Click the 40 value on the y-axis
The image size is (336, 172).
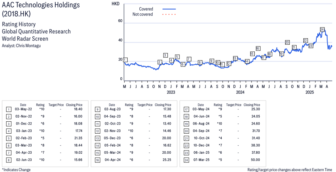point(120,40)
